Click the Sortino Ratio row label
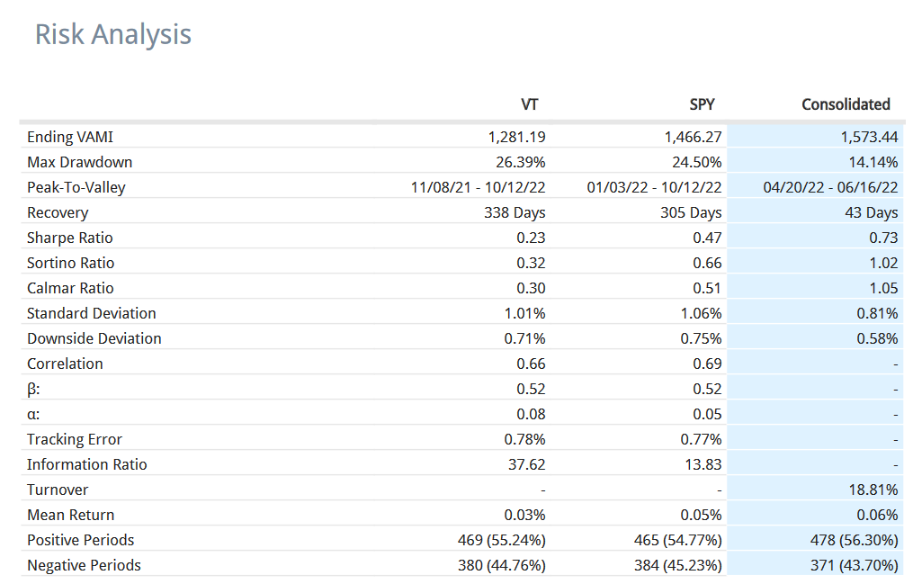 pyautogui.click(x=70, y=264)
